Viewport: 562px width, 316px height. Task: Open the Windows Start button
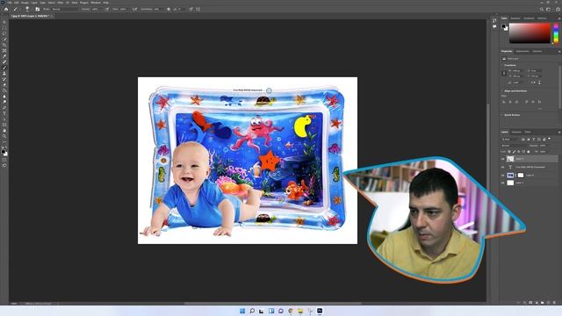[242, 311]
